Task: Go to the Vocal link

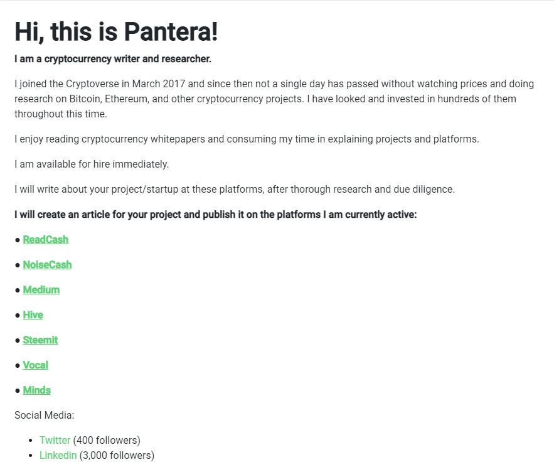Action: pyautogui.click(x=35, y=365)
